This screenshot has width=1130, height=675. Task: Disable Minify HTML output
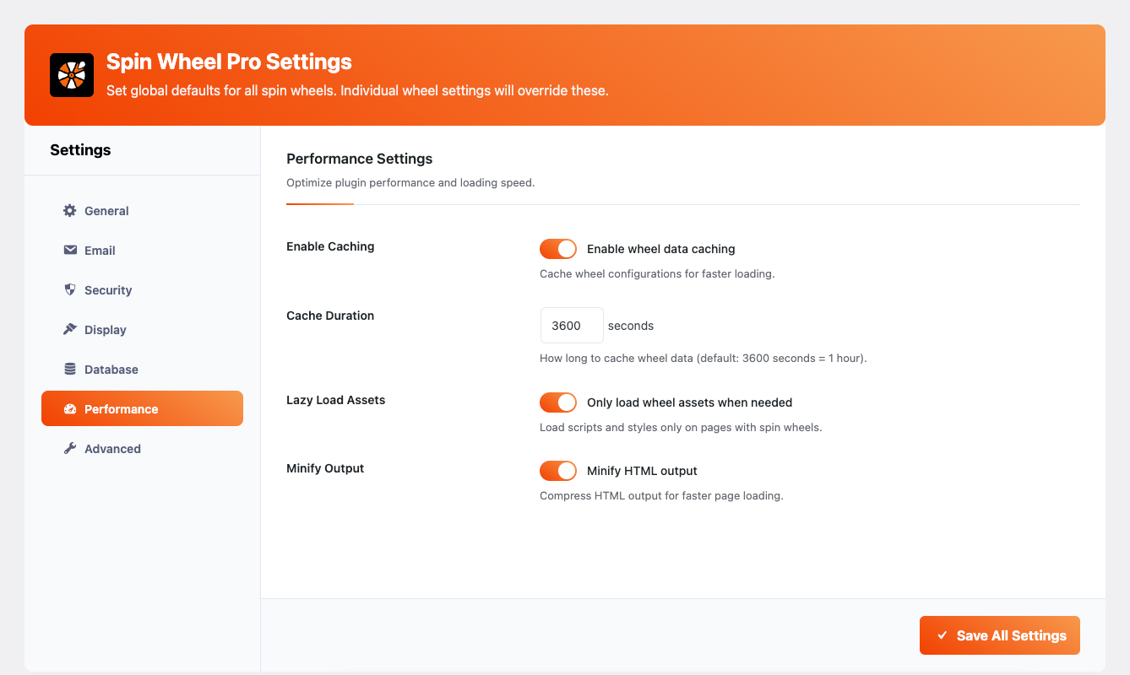click(x=558, y=470)
